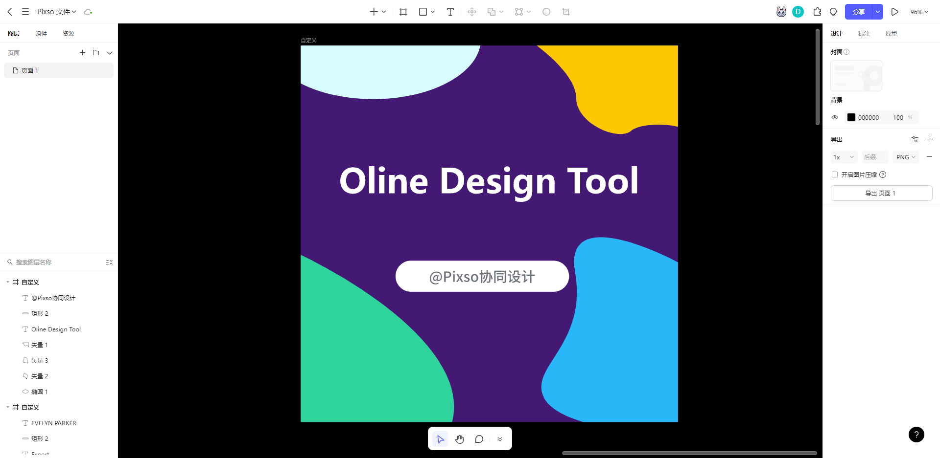
Task: Switch to 资源 tab
Action: [x=69, y=34]
